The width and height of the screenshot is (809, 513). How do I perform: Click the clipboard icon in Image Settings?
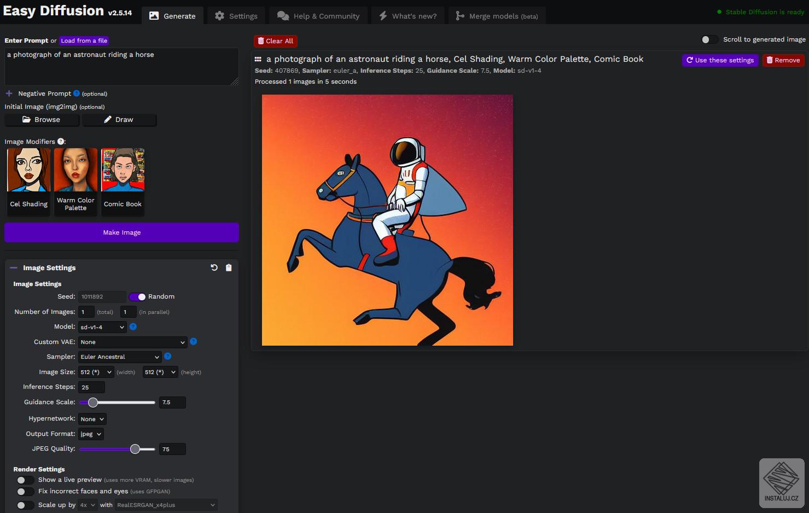coord(229,267)
